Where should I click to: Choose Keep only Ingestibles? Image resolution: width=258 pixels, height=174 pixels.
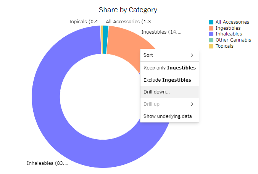(169, 68)
